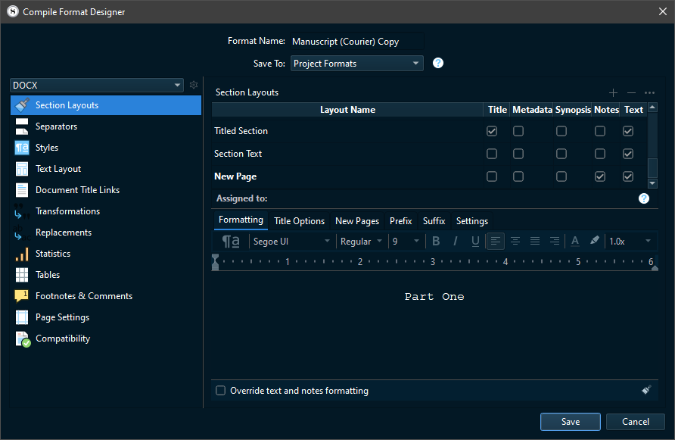The height and width of the screenshot is (440, 675).
Task: Pick the highlight color marker
Action: (595, 241)
